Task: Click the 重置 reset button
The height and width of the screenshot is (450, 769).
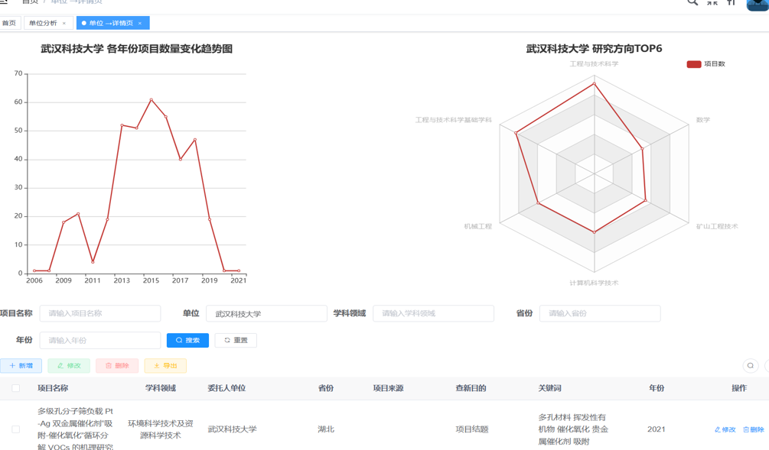Action: [236, 340]
